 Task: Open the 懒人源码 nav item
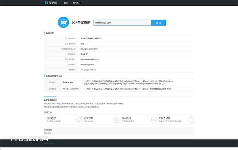tap(76, 3)
